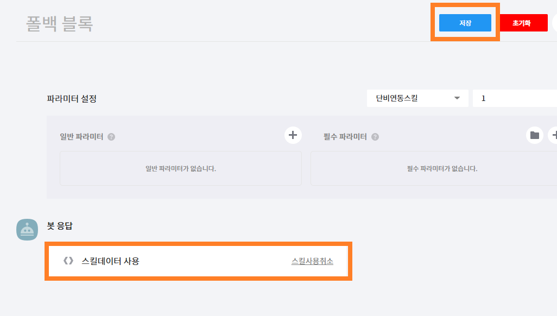Select the 스킬데이터 사용 response row
Screen dimensions: 557x316
(198, 261)
